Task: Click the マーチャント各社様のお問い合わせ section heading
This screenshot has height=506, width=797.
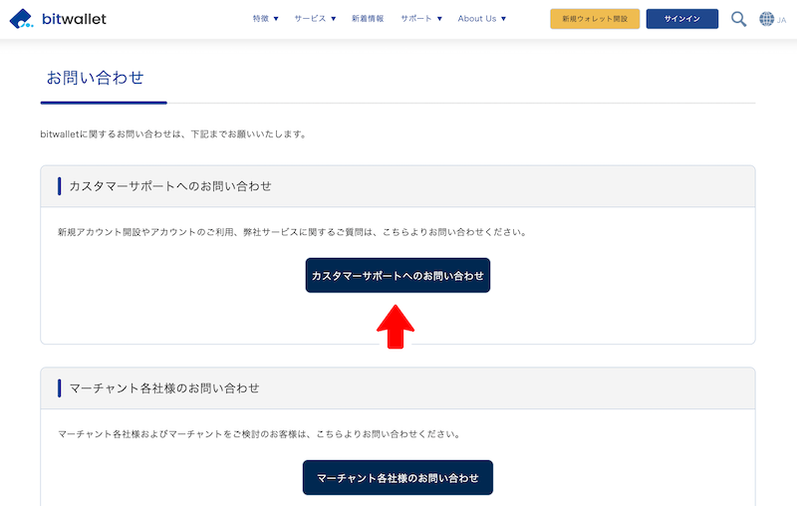Action: point(164,388)
